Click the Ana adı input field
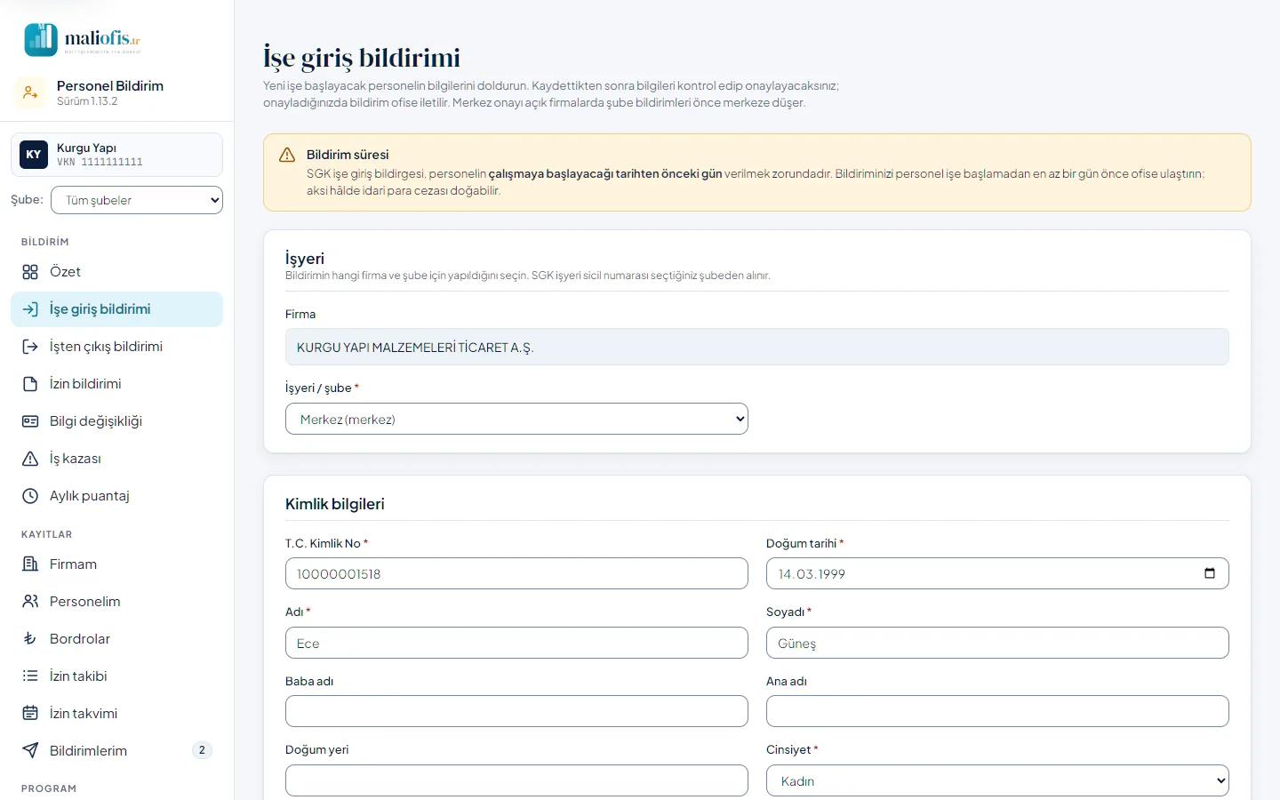This screenshot has width=1280, height=800. coord(997,711)
